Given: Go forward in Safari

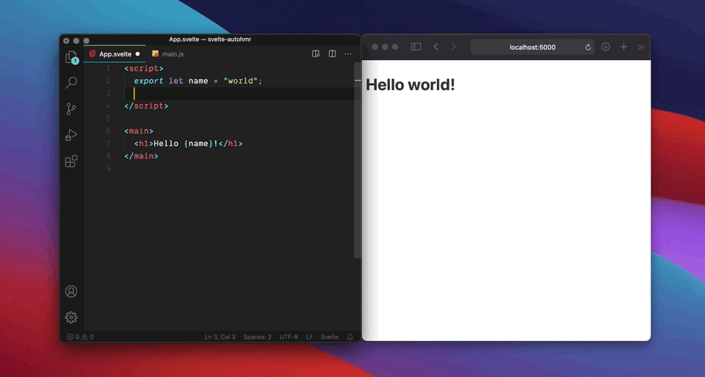Looking at the screenshot, I should 453,47.
